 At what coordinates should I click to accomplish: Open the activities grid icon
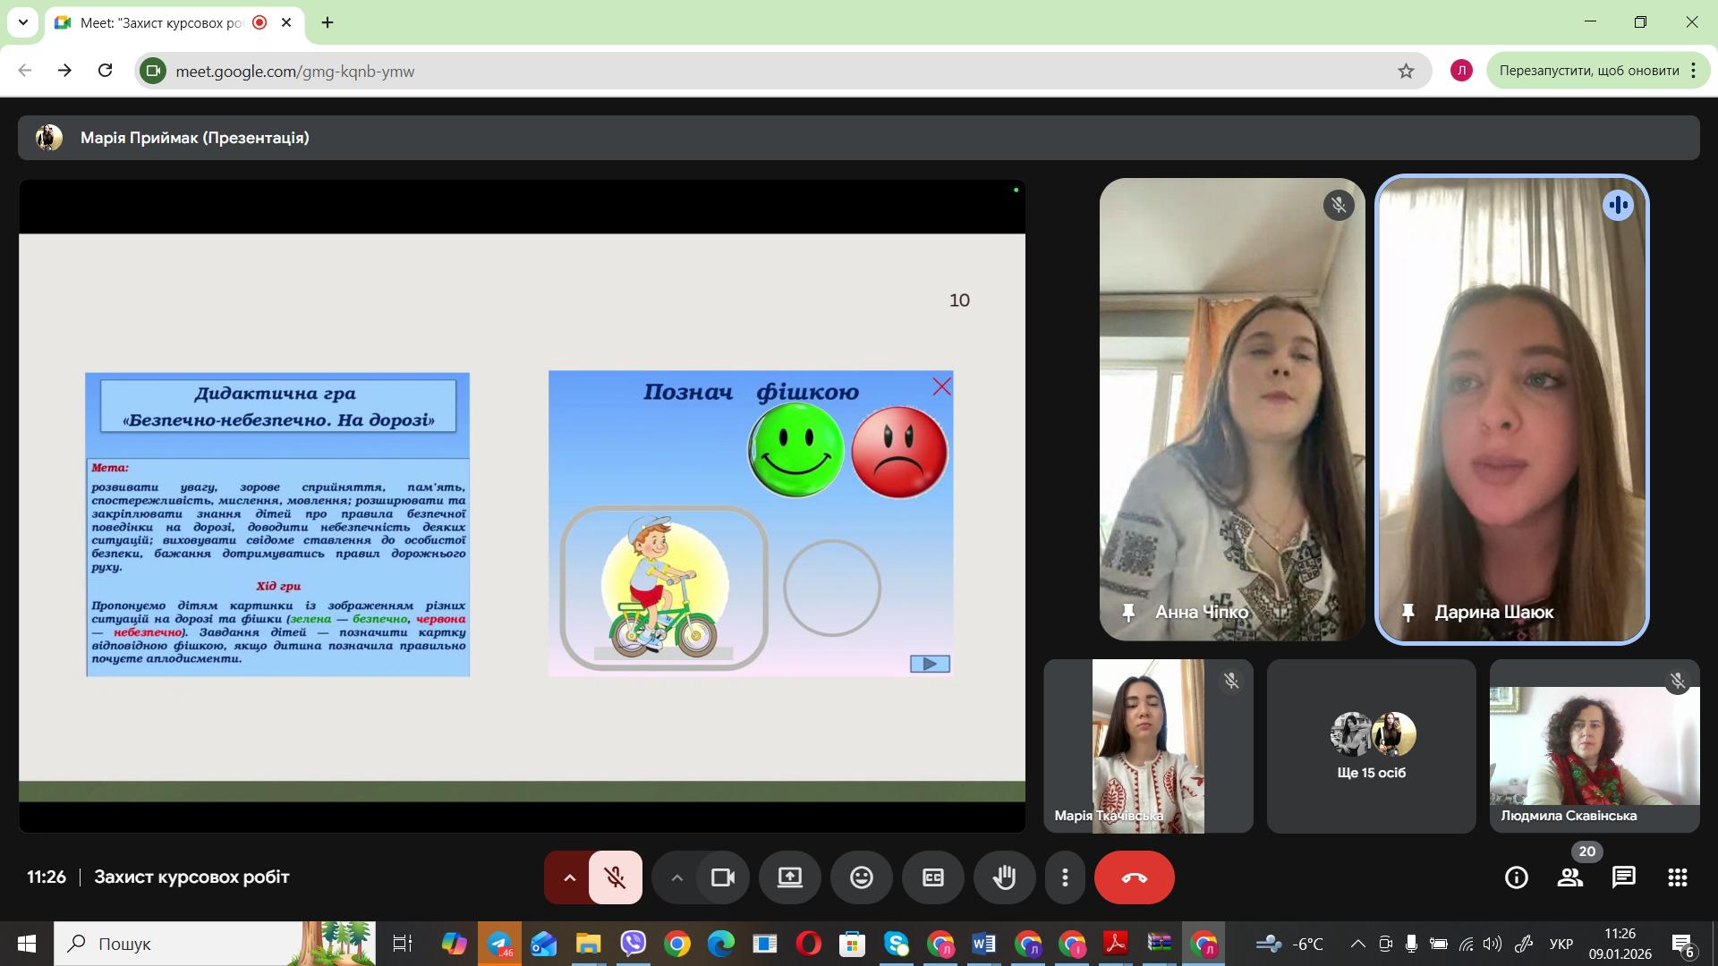pyautogui.click(x=1677, y=877)
